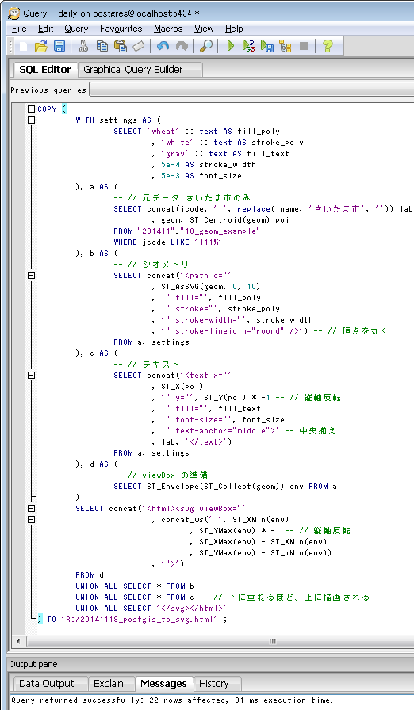Viewport: 414px width, 710px height.
Task: Execute the query with green play icon
Action: click(231, 46)
